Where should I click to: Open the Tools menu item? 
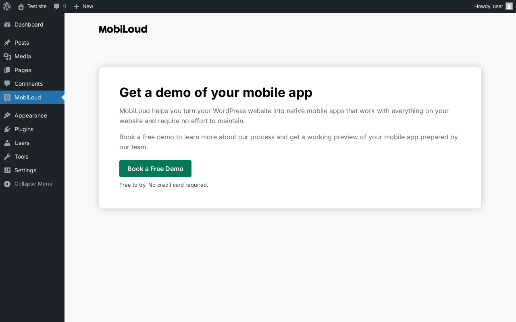point(32,157)
